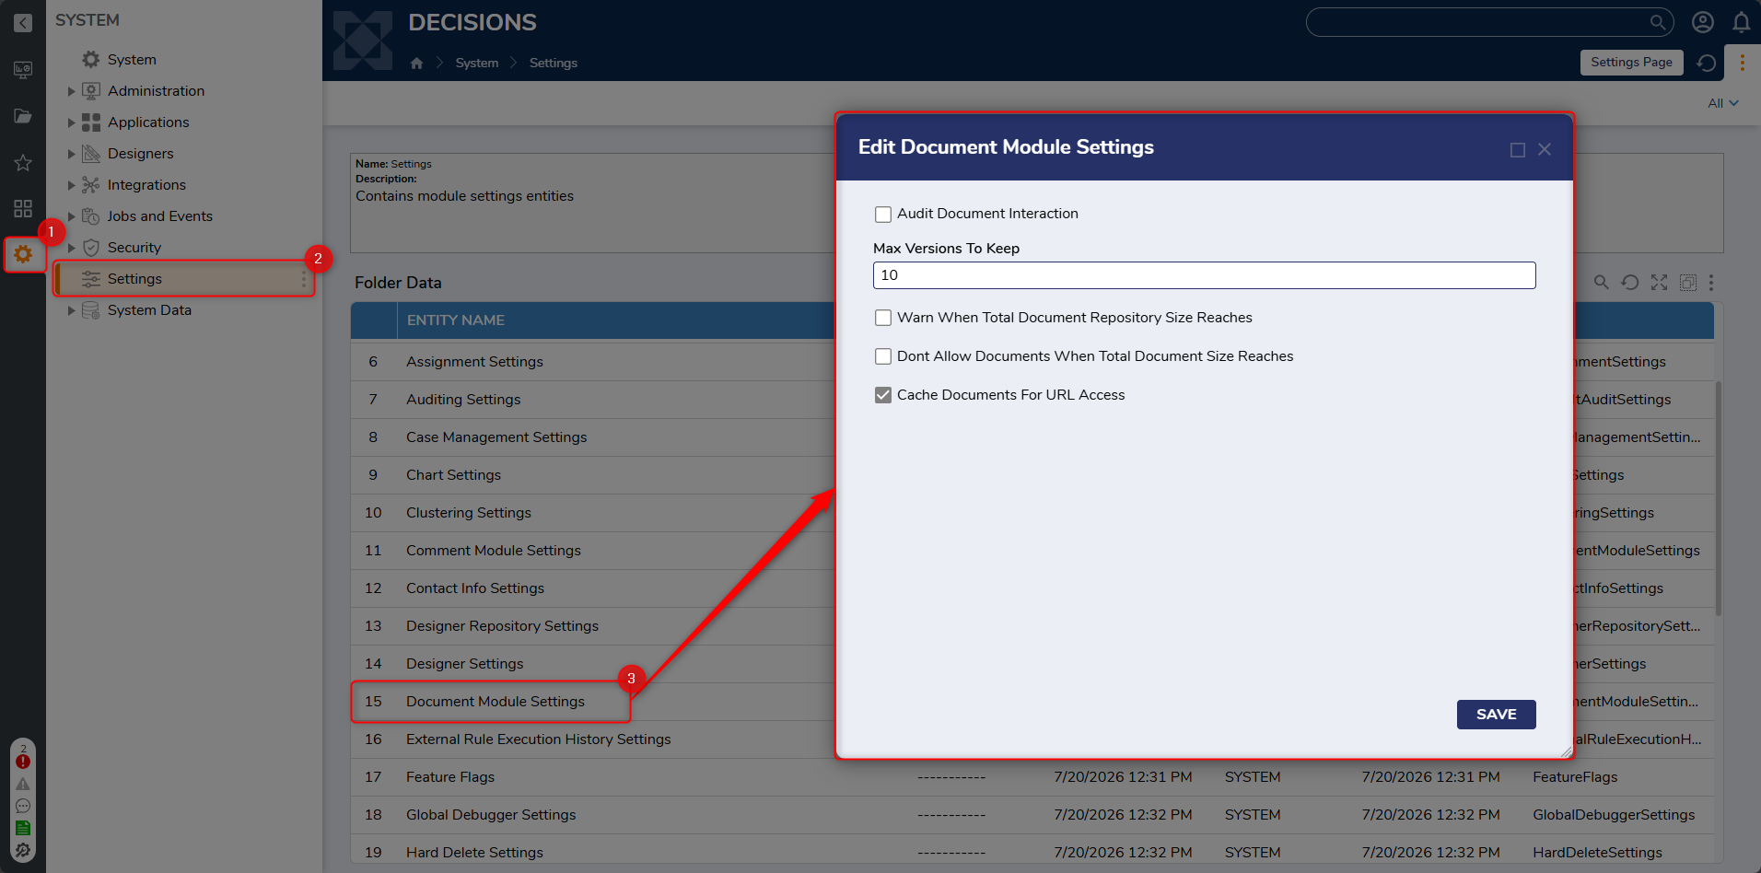Sort by the ENTITY NAME column header
Screen dimensions: 1761x873
tap(456, 320)
